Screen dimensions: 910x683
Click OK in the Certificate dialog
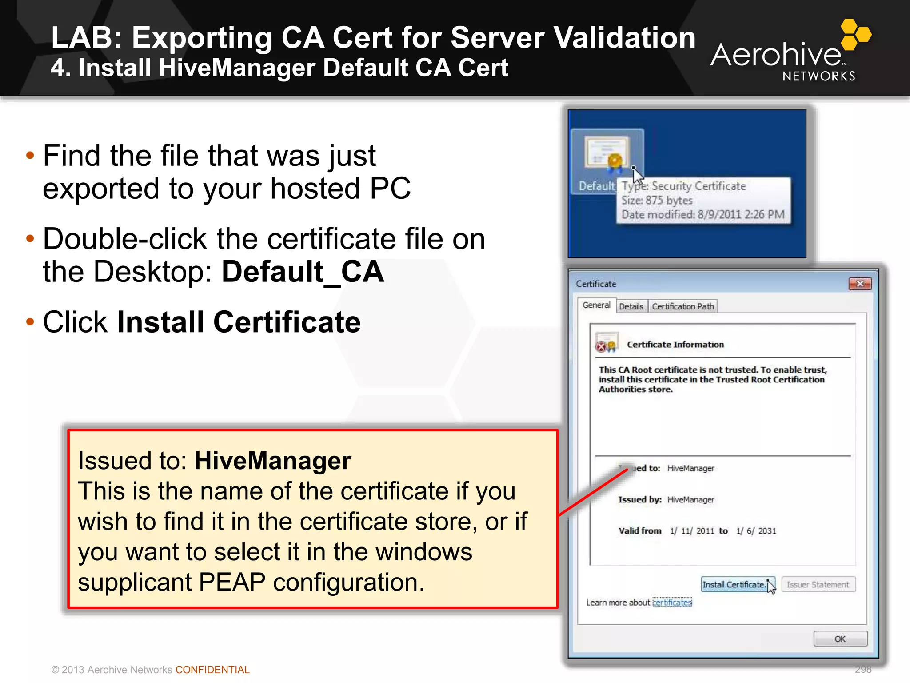[x=840, y=639]
